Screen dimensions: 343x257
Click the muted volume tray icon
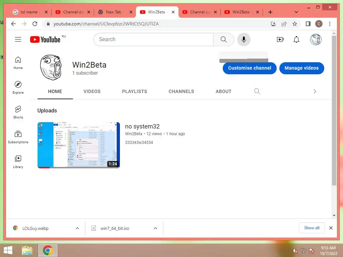coord(295,251)
